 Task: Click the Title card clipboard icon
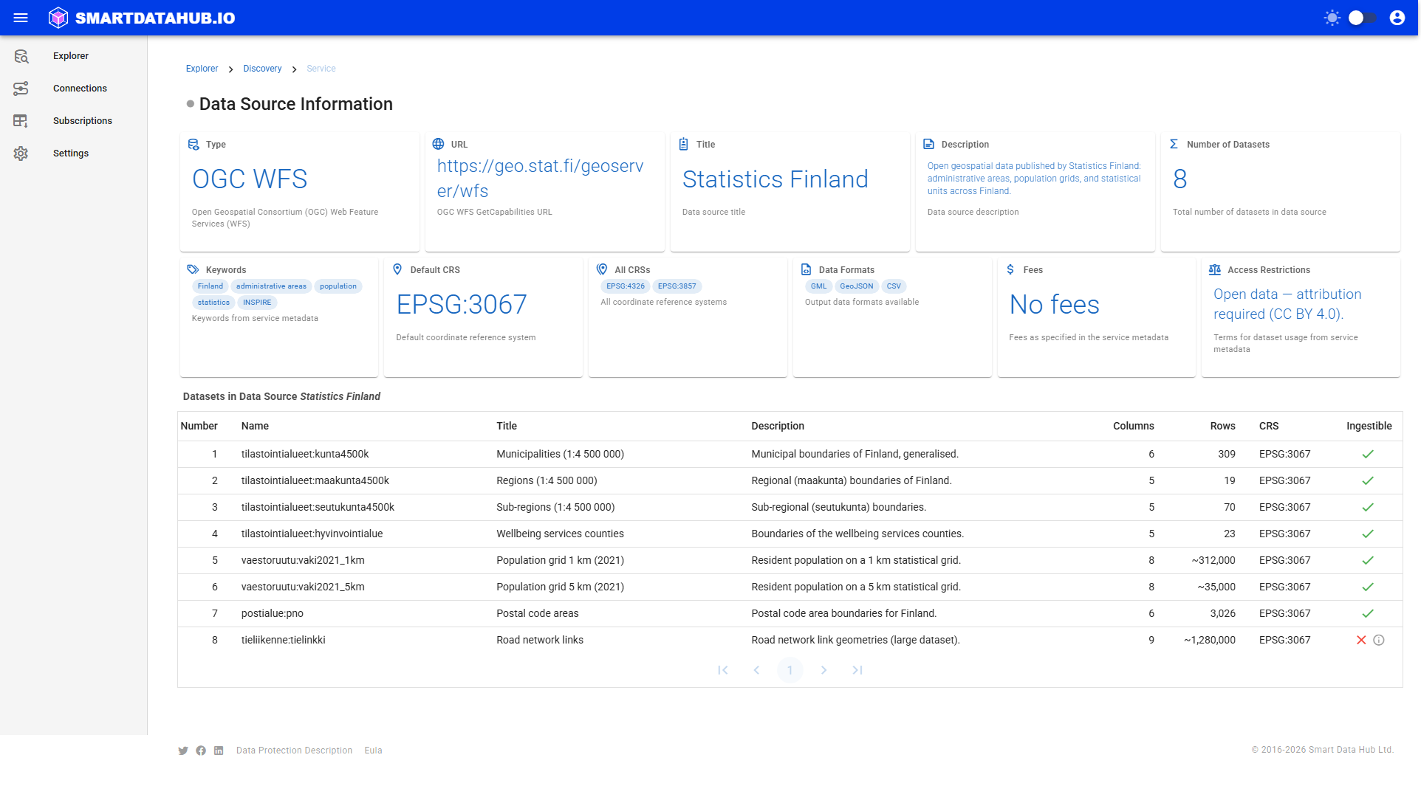click(x=683, y=144)
